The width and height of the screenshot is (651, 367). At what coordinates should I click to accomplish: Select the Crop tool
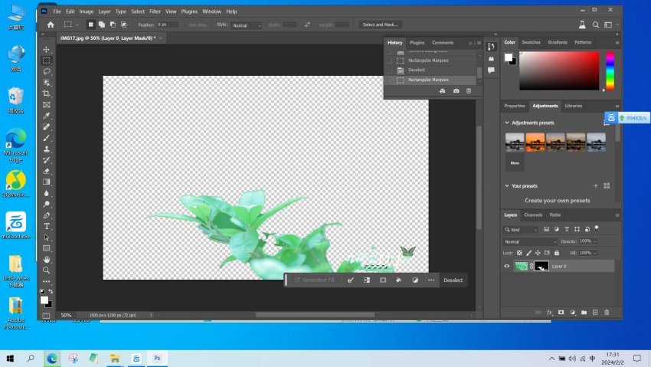tap(47, 93)
